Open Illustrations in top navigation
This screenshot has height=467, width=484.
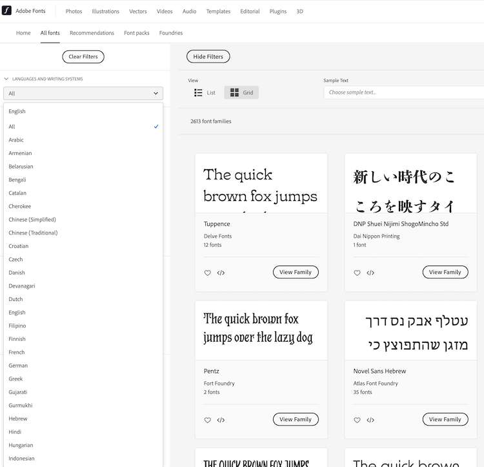[105, 12]
